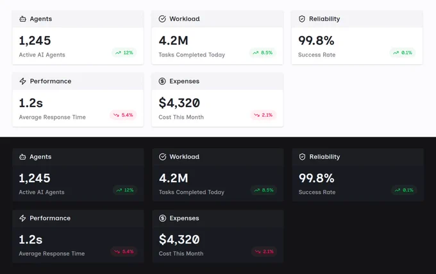The image size is (436, 274).
Task: Click the green 0.1% trend badge in dark theme
Action: pyautogui.click(x=404, y=191)
